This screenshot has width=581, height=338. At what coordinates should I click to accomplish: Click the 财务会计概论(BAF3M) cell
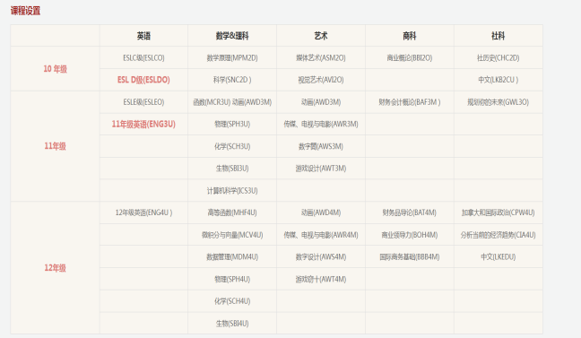[410, 102]
